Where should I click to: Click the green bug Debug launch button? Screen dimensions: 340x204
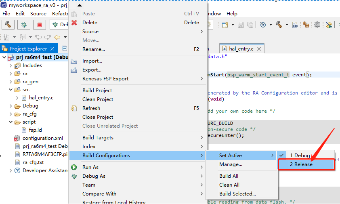coord(24,25)
